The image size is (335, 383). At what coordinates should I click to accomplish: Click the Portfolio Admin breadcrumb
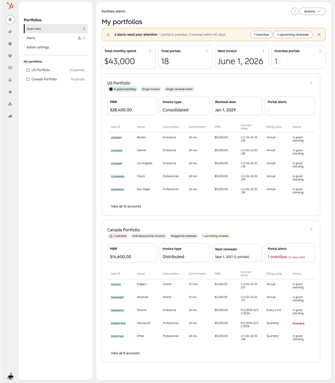click(114, 11)
